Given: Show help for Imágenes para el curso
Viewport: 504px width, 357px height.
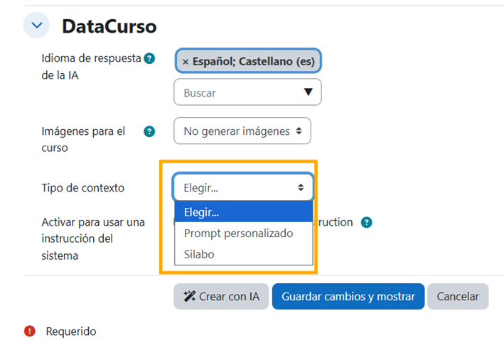Looking at the screenshot, I should (x=149, y=131).
